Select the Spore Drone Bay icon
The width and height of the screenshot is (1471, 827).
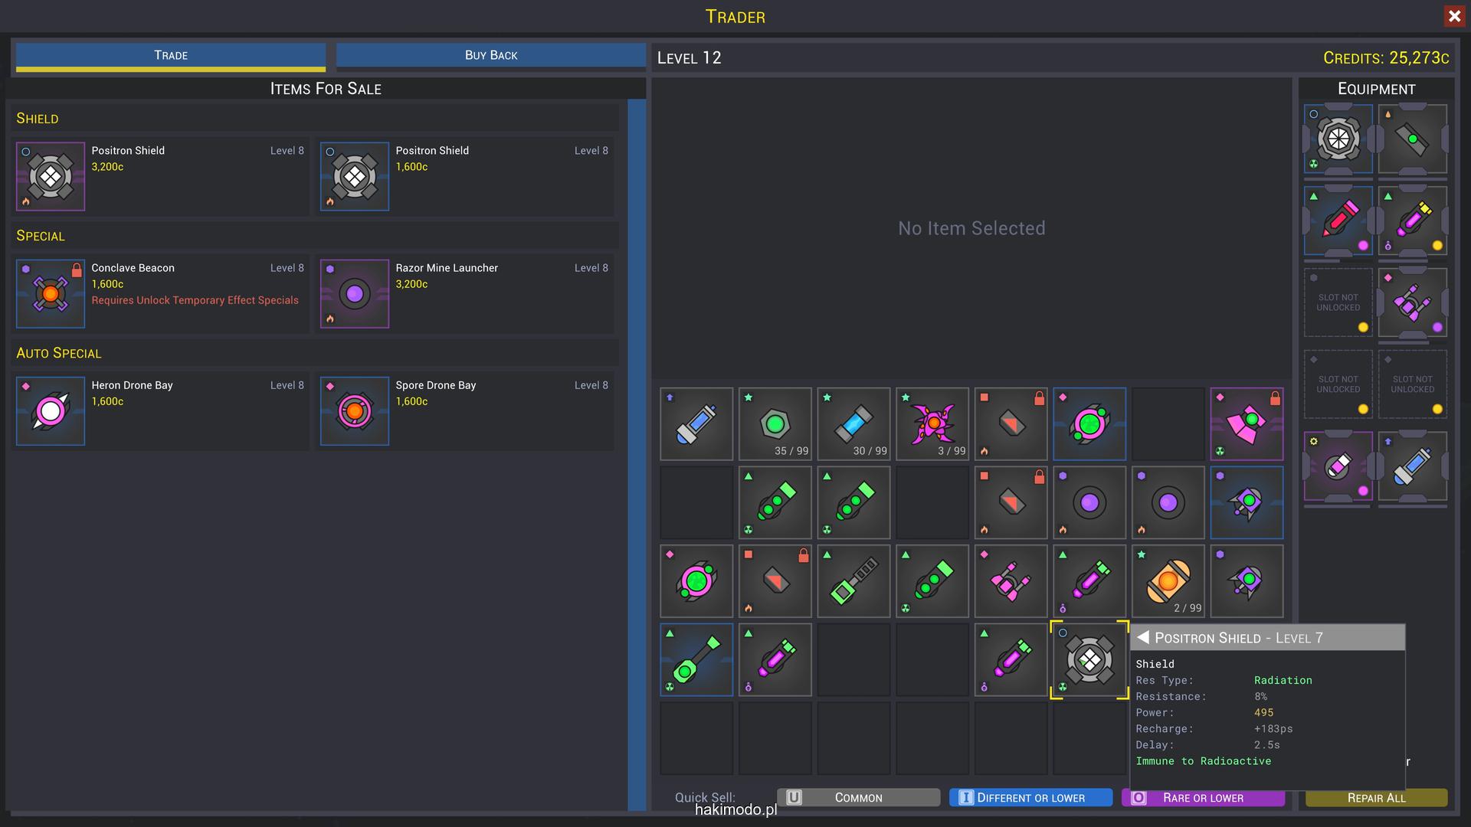pos(355,411)
